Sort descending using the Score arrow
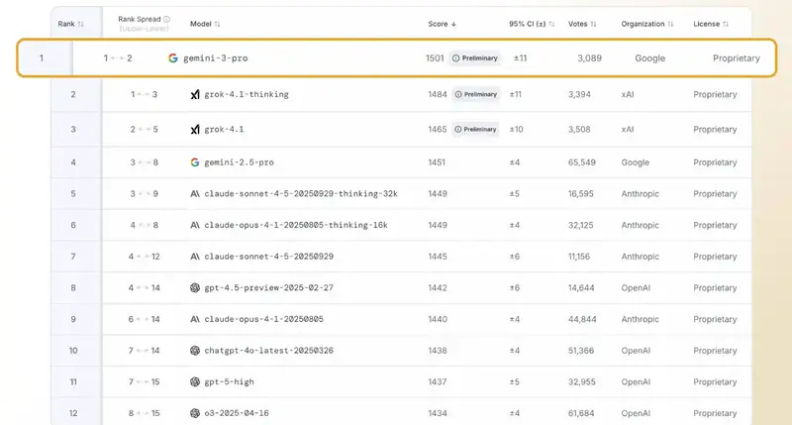Screen dimensions: 792x425 [x=453, y=24]
